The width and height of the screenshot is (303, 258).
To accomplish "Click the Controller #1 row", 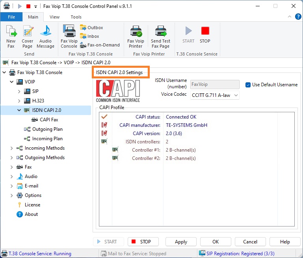I will pyautogui.click(x=197, y=150).
